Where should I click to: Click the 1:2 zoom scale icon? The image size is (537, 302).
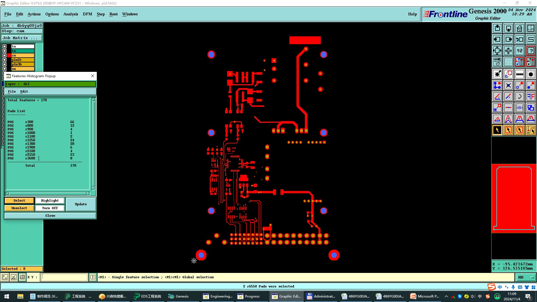(x=519, y=51)
